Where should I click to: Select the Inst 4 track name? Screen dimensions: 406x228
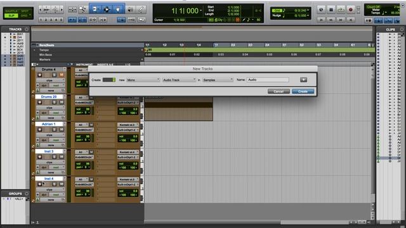49,179
